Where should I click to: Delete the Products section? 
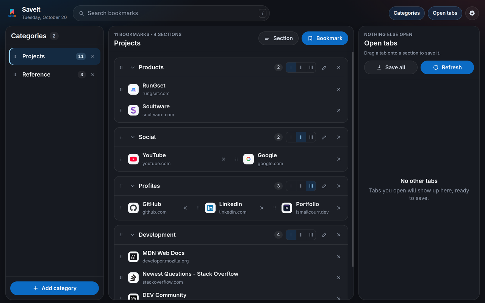tap(339, 67)
